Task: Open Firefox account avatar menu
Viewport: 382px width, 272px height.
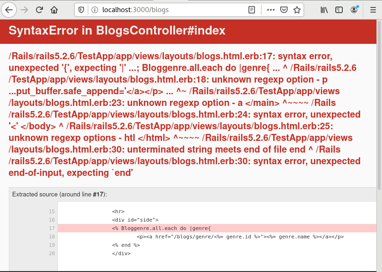Action: pyautogui.click(x=354, y=10)
